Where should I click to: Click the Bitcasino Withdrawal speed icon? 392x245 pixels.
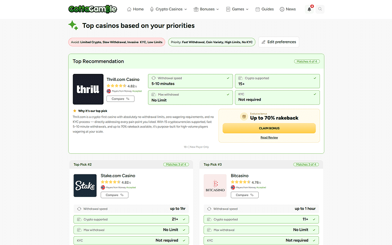coord(209,209)
